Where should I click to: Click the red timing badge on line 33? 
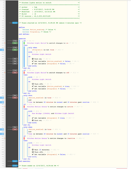(x=15, y=73)
